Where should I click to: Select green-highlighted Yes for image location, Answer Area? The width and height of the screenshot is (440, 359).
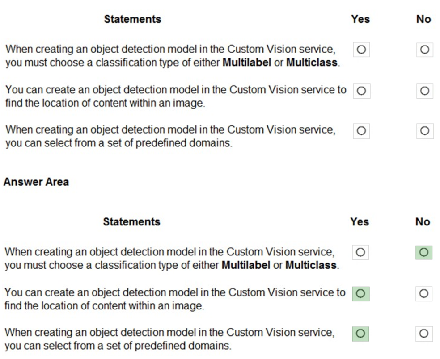[360, 294]
